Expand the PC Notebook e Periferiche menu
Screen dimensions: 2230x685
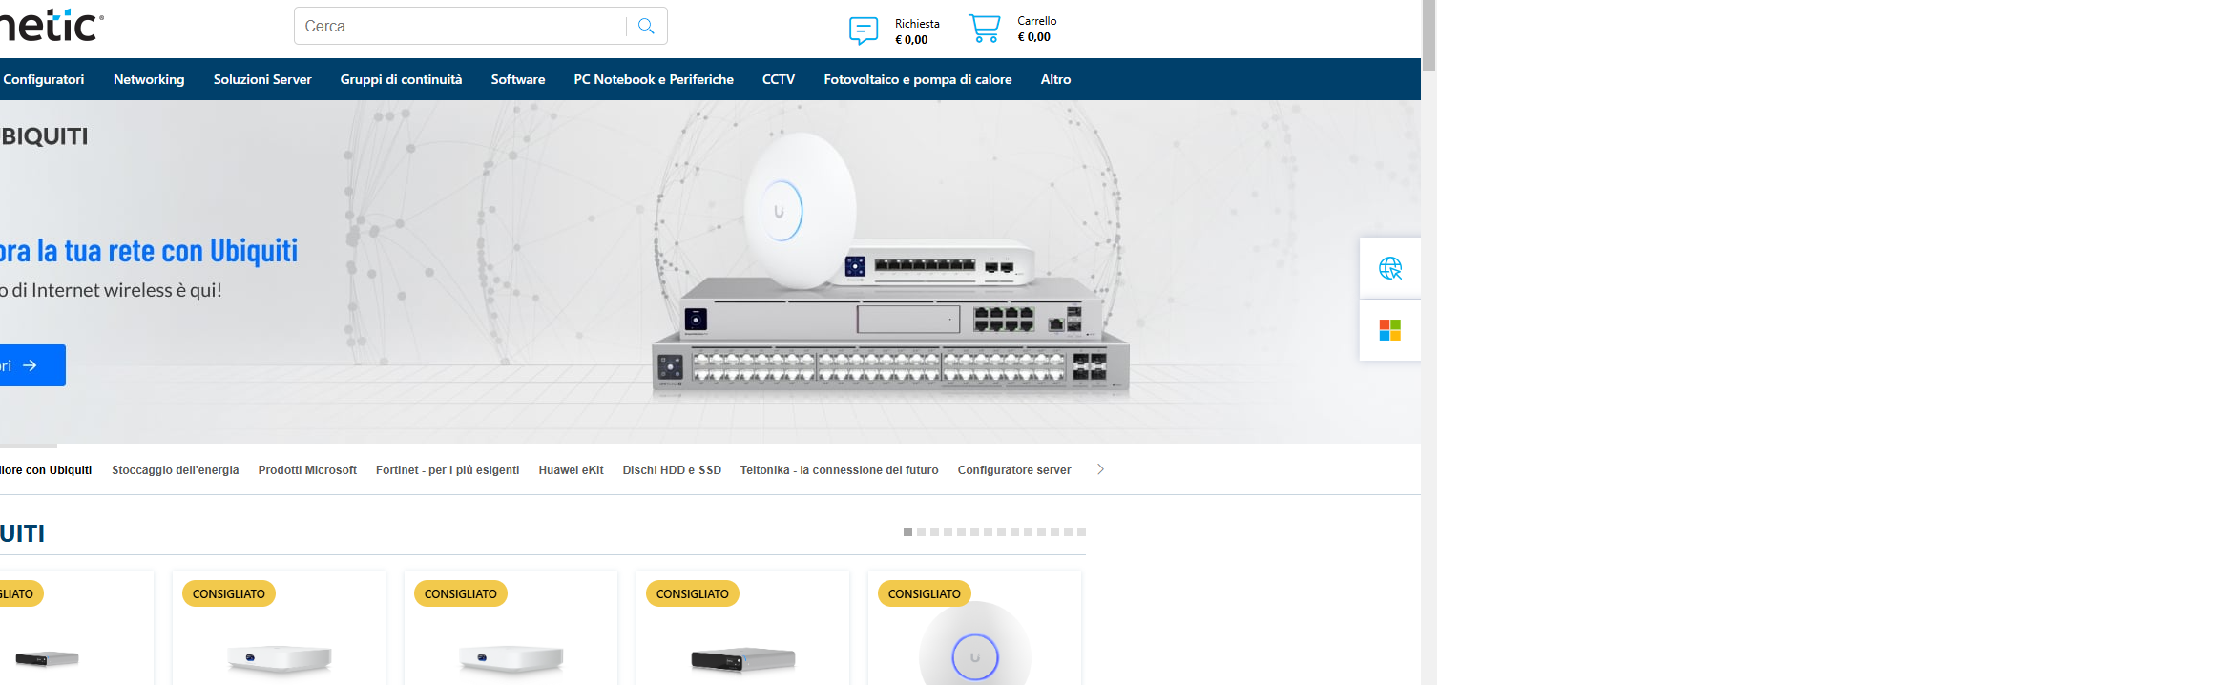[x=654, y=79]
